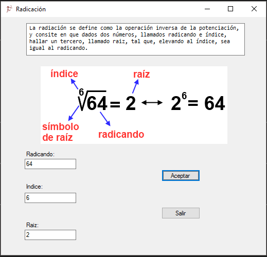Click the Aceptar button
Image resolution: width=267 pixels, height=257 pixels.
tap(181, 175)
